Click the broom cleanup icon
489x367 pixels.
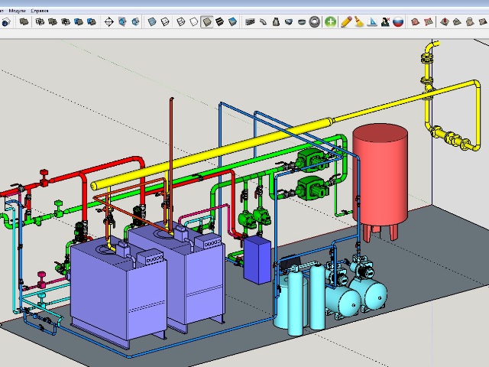[359, 22]
